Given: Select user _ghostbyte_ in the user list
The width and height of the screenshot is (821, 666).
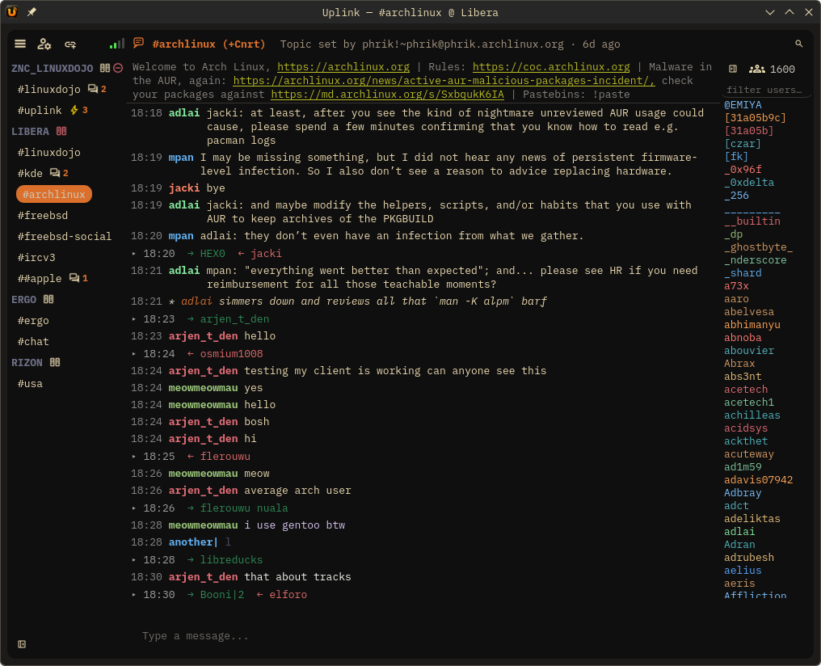Looking at the screenshot, I should point(758,247).
